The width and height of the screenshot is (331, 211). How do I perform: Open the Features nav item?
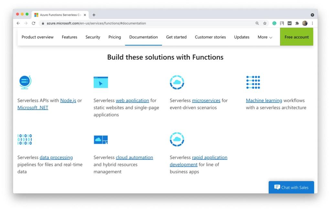click(69, 37)
